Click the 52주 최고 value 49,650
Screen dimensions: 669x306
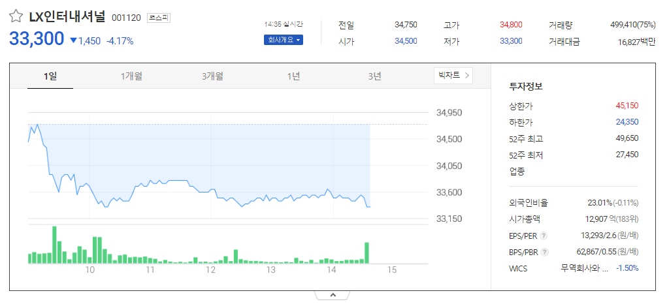tap(627, 138)
